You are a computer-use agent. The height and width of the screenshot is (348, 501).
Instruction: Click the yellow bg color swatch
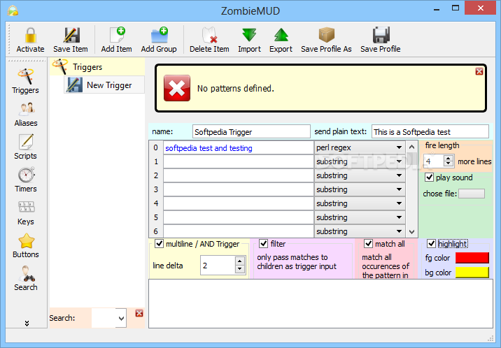pos(472,273)
